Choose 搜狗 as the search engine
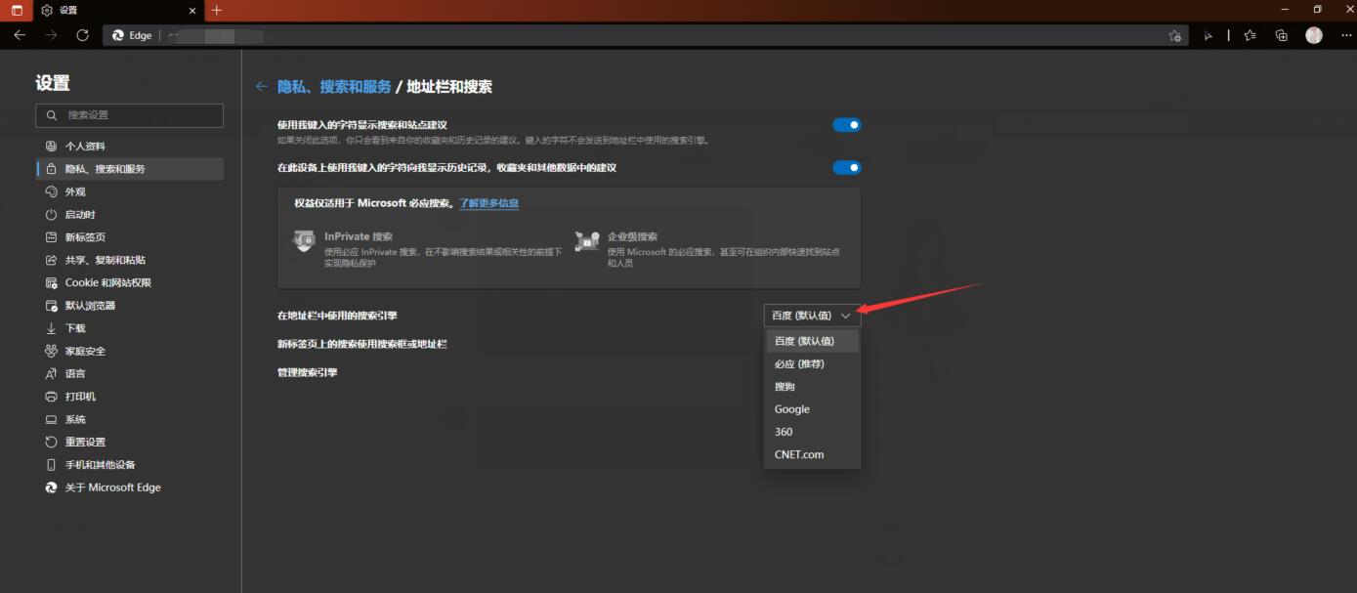 click(x=812, y=387)
